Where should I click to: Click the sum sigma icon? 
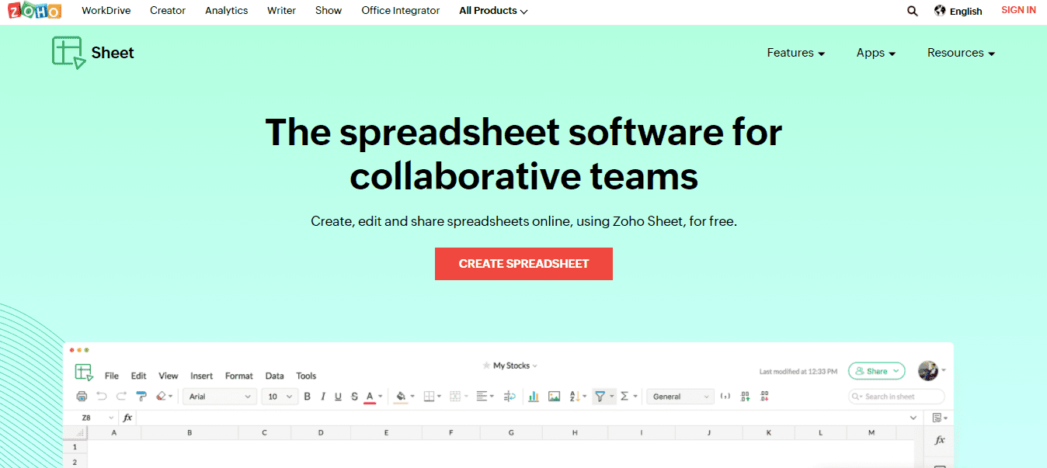(624, 397)
